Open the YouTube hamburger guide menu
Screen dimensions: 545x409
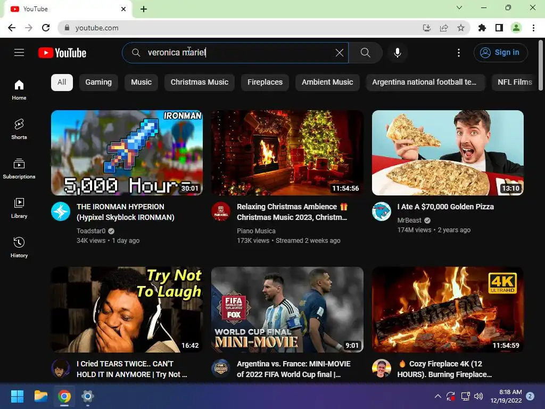point(19,53)
